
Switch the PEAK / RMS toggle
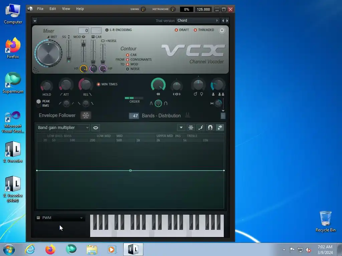tap(39, 103)
